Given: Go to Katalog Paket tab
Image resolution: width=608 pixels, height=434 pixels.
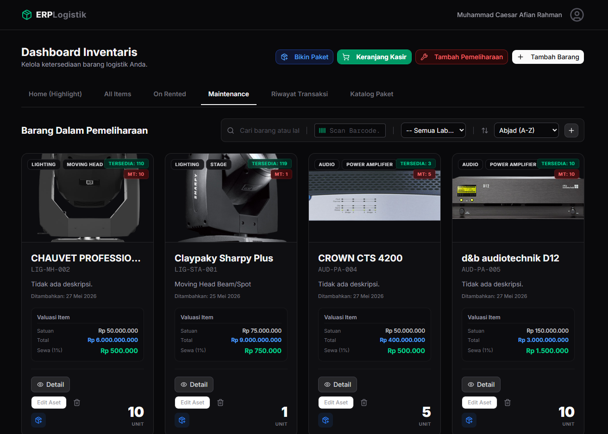Looking at the screenshot, I should (x=371, y=94).
